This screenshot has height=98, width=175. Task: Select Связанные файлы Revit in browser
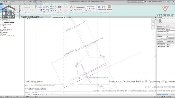[8, 36]
